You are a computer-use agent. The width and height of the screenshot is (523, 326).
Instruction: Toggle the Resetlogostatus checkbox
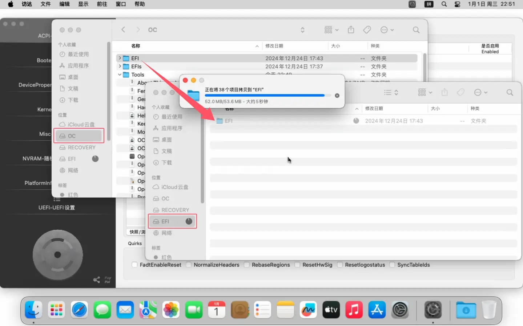[x=340, y=265]
